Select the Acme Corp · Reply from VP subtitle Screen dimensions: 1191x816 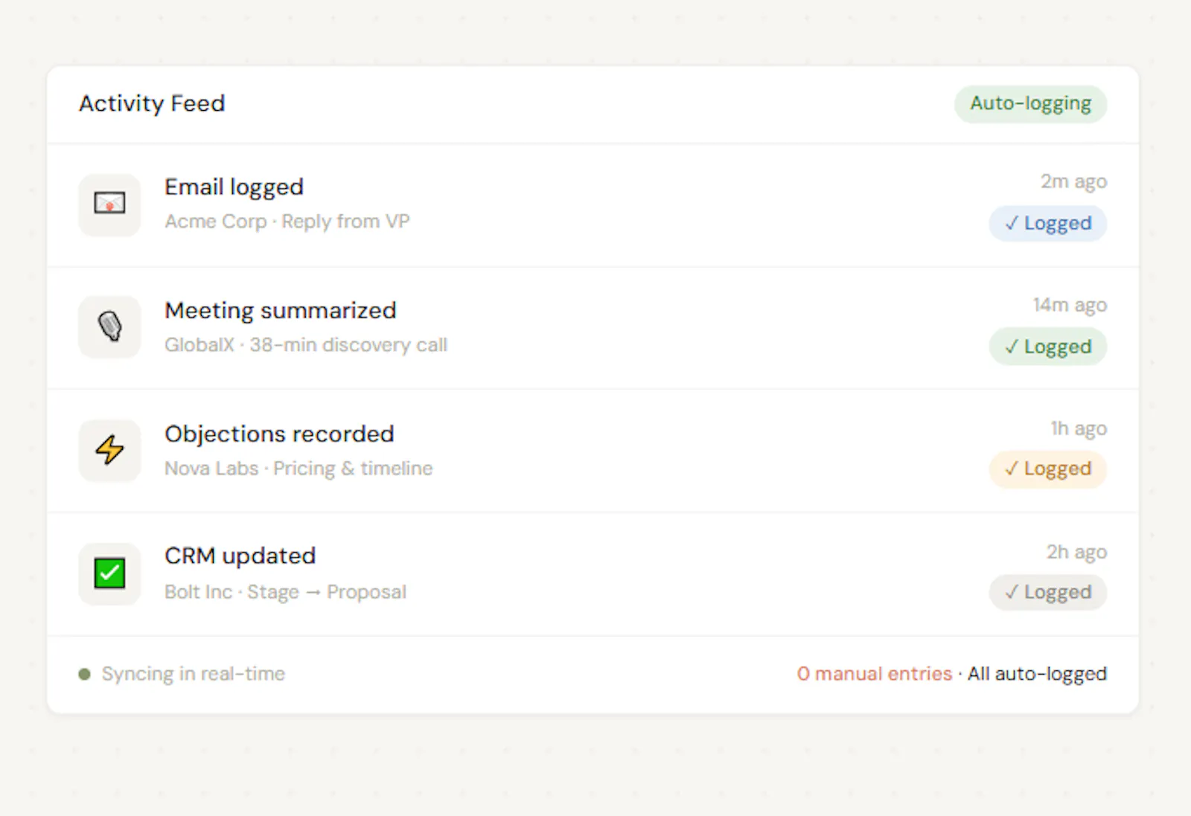[287, 222]
